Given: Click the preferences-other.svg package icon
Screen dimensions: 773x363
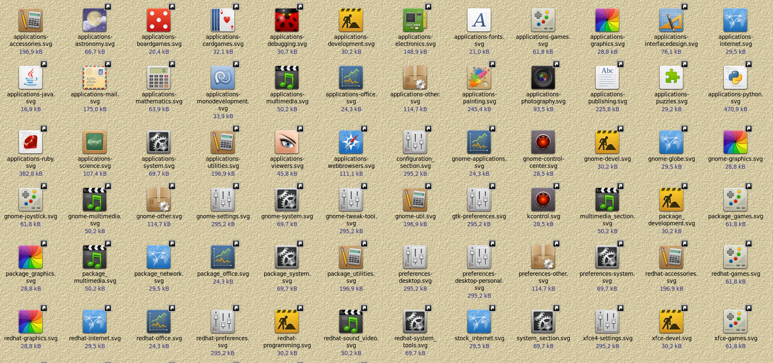Looking at the screenshot, I should tap(543, 257).
